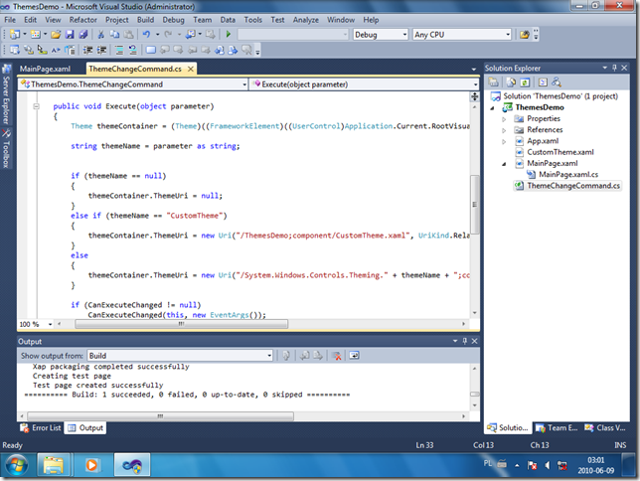The width and height of the screenshot is (640, 481).
Task: Toggle a bookmark with the bookmark icon
Action: [151, 50]
